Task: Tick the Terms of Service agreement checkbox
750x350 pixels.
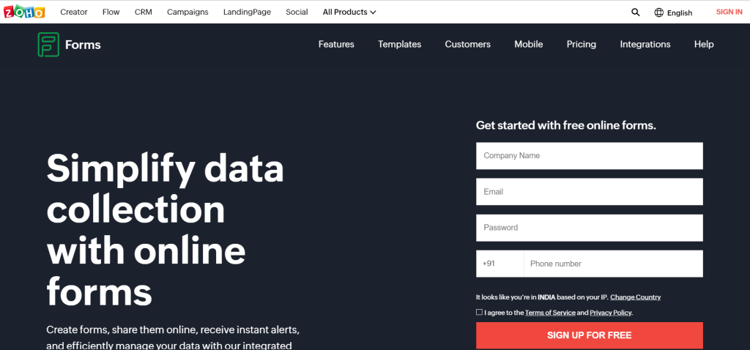Action: [x=479, y=312]
